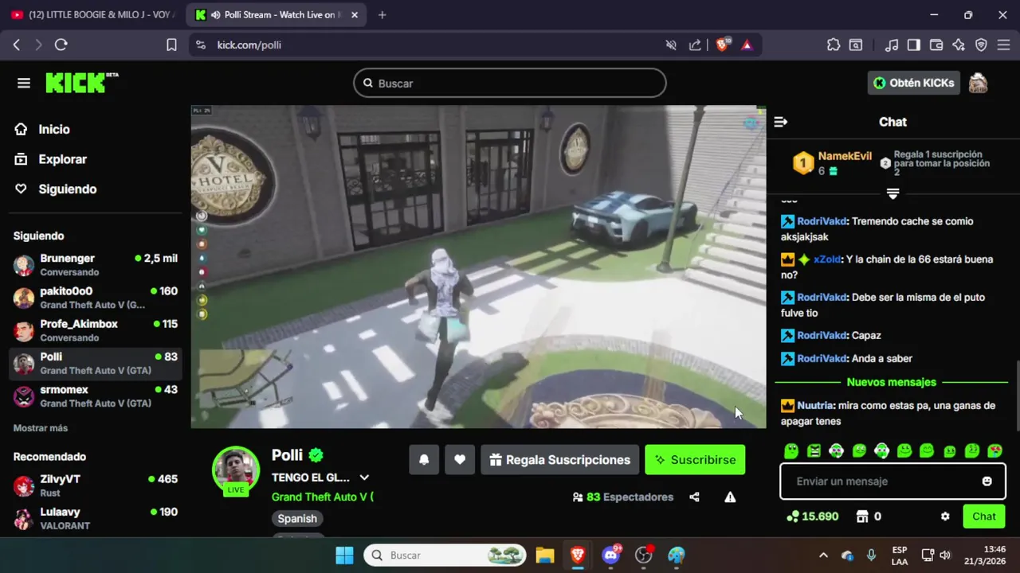Expand the chat leaderboard chevron under NamekEvil
The image size is (1020, 573).
[892, 193]
